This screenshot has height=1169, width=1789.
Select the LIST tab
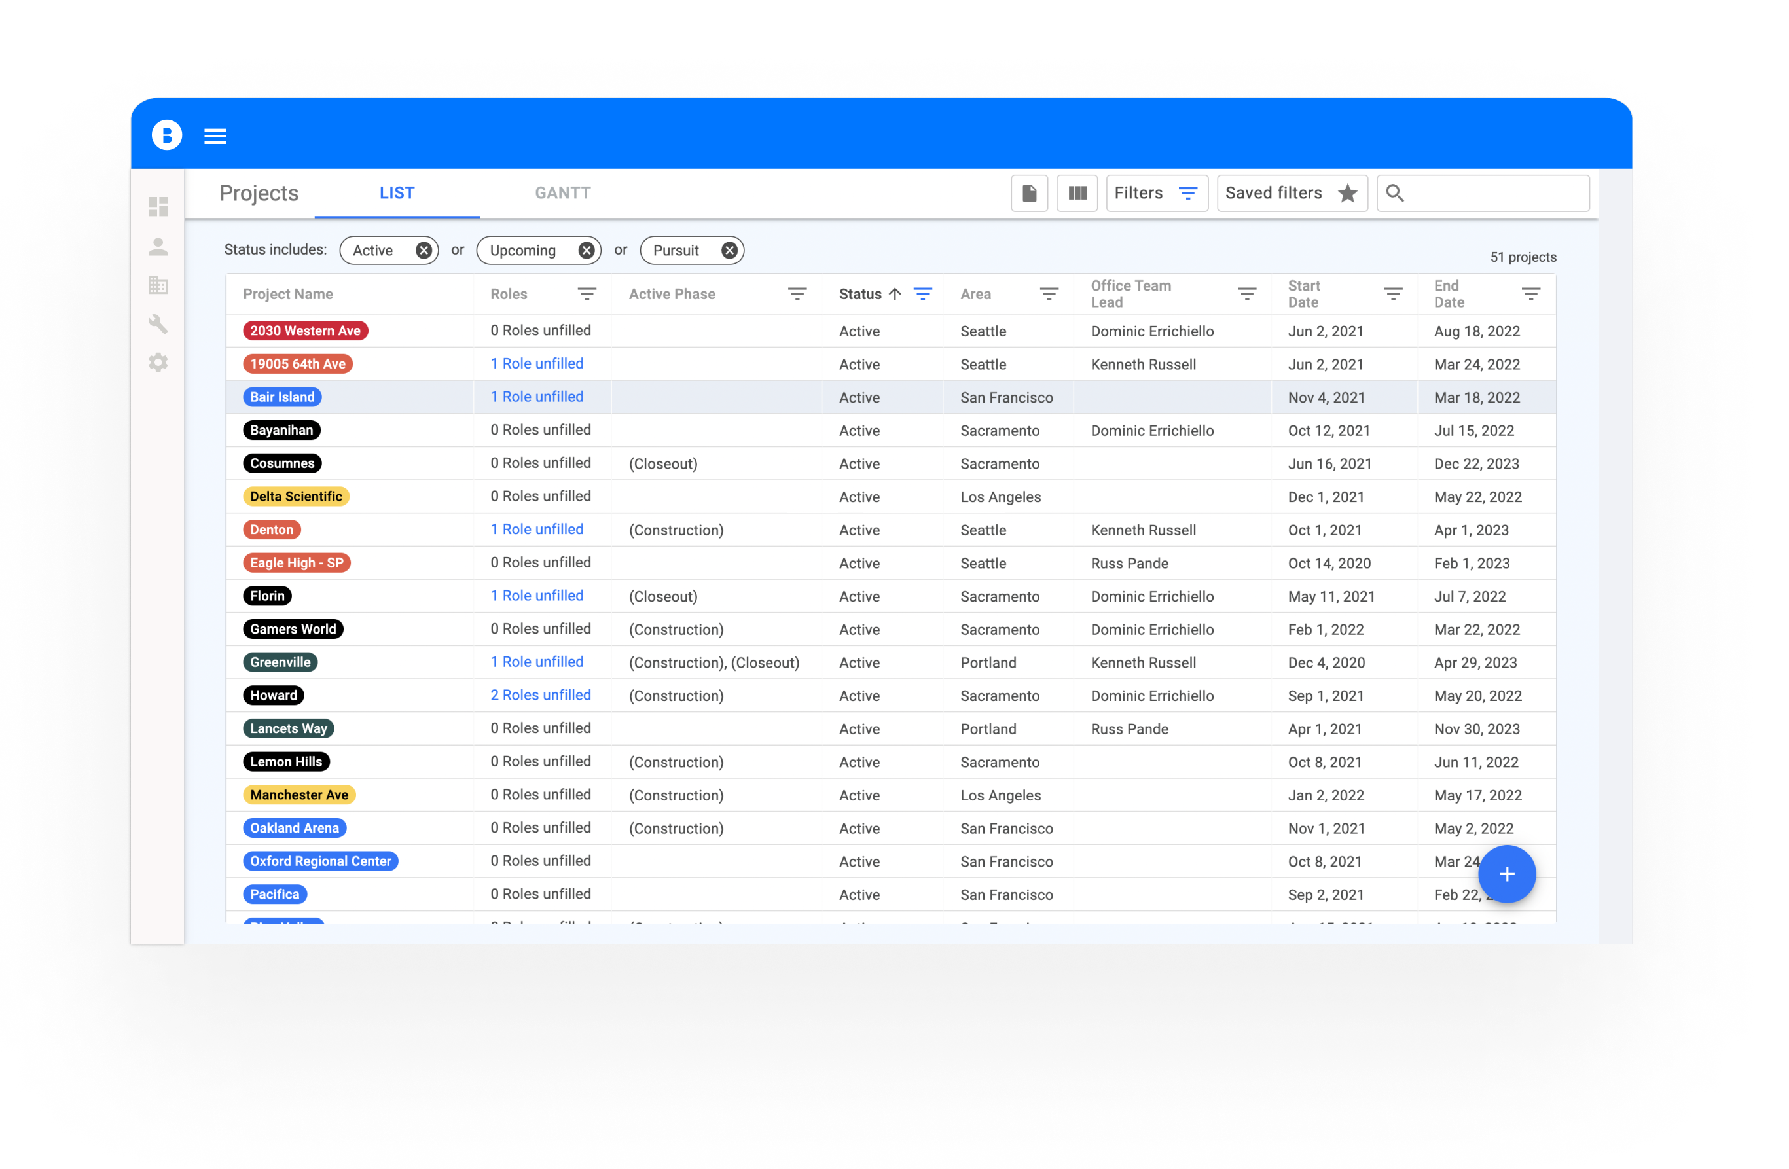point(397,193)
